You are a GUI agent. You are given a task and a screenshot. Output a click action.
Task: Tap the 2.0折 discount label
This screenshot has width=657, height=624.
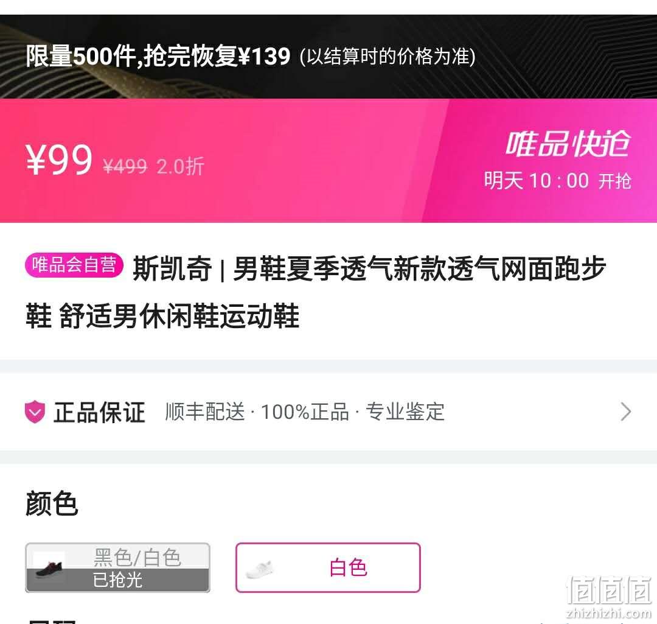tap(180, 166)
